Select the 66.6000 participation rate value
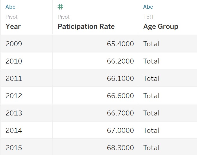The width and height of the screenshot is (197, 155). [120, 96]
